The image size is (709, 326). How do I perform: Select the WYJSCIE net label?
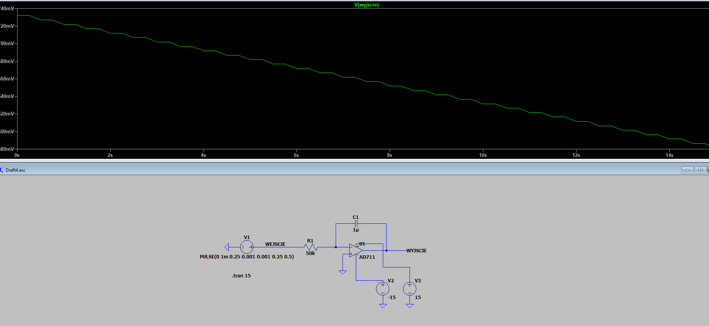click(416, 251)
